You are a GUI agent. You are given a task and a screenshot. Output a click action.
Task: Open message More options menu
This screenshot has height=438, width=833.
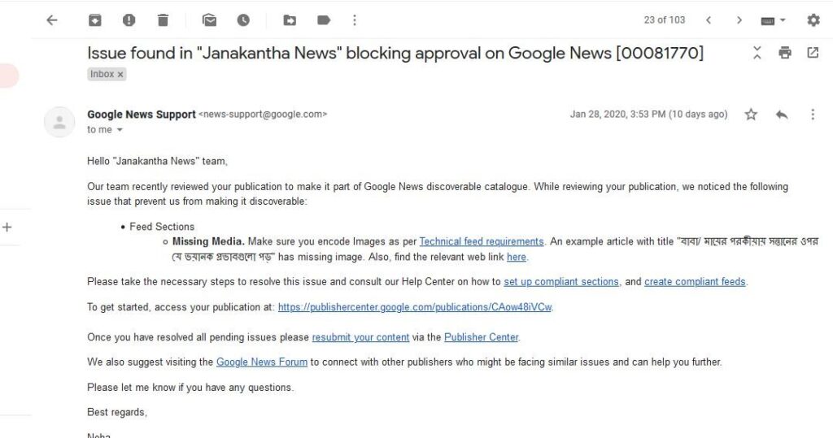pos(813,114)
